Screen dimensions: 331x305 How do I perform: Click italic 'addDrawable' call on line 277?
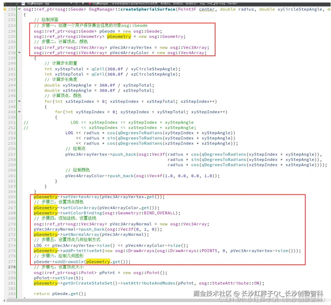[69, 262]
